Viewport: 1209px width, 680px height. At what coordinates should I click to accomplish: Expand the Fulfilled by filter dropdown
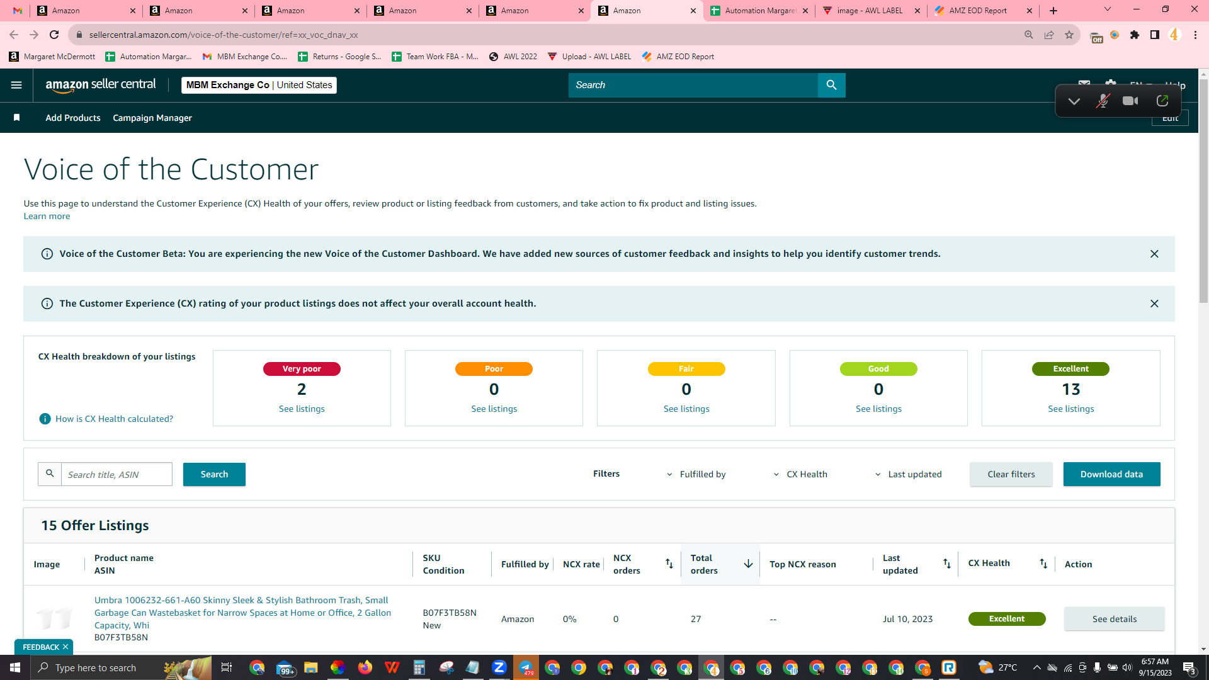tap(696, 474)
